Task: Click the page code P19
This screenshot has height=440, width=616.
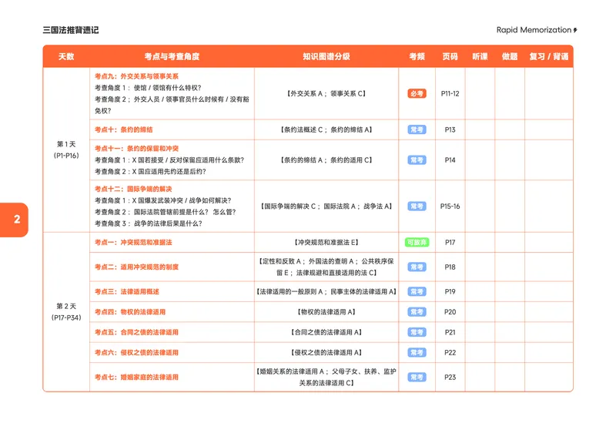Action: coord(450,292)
